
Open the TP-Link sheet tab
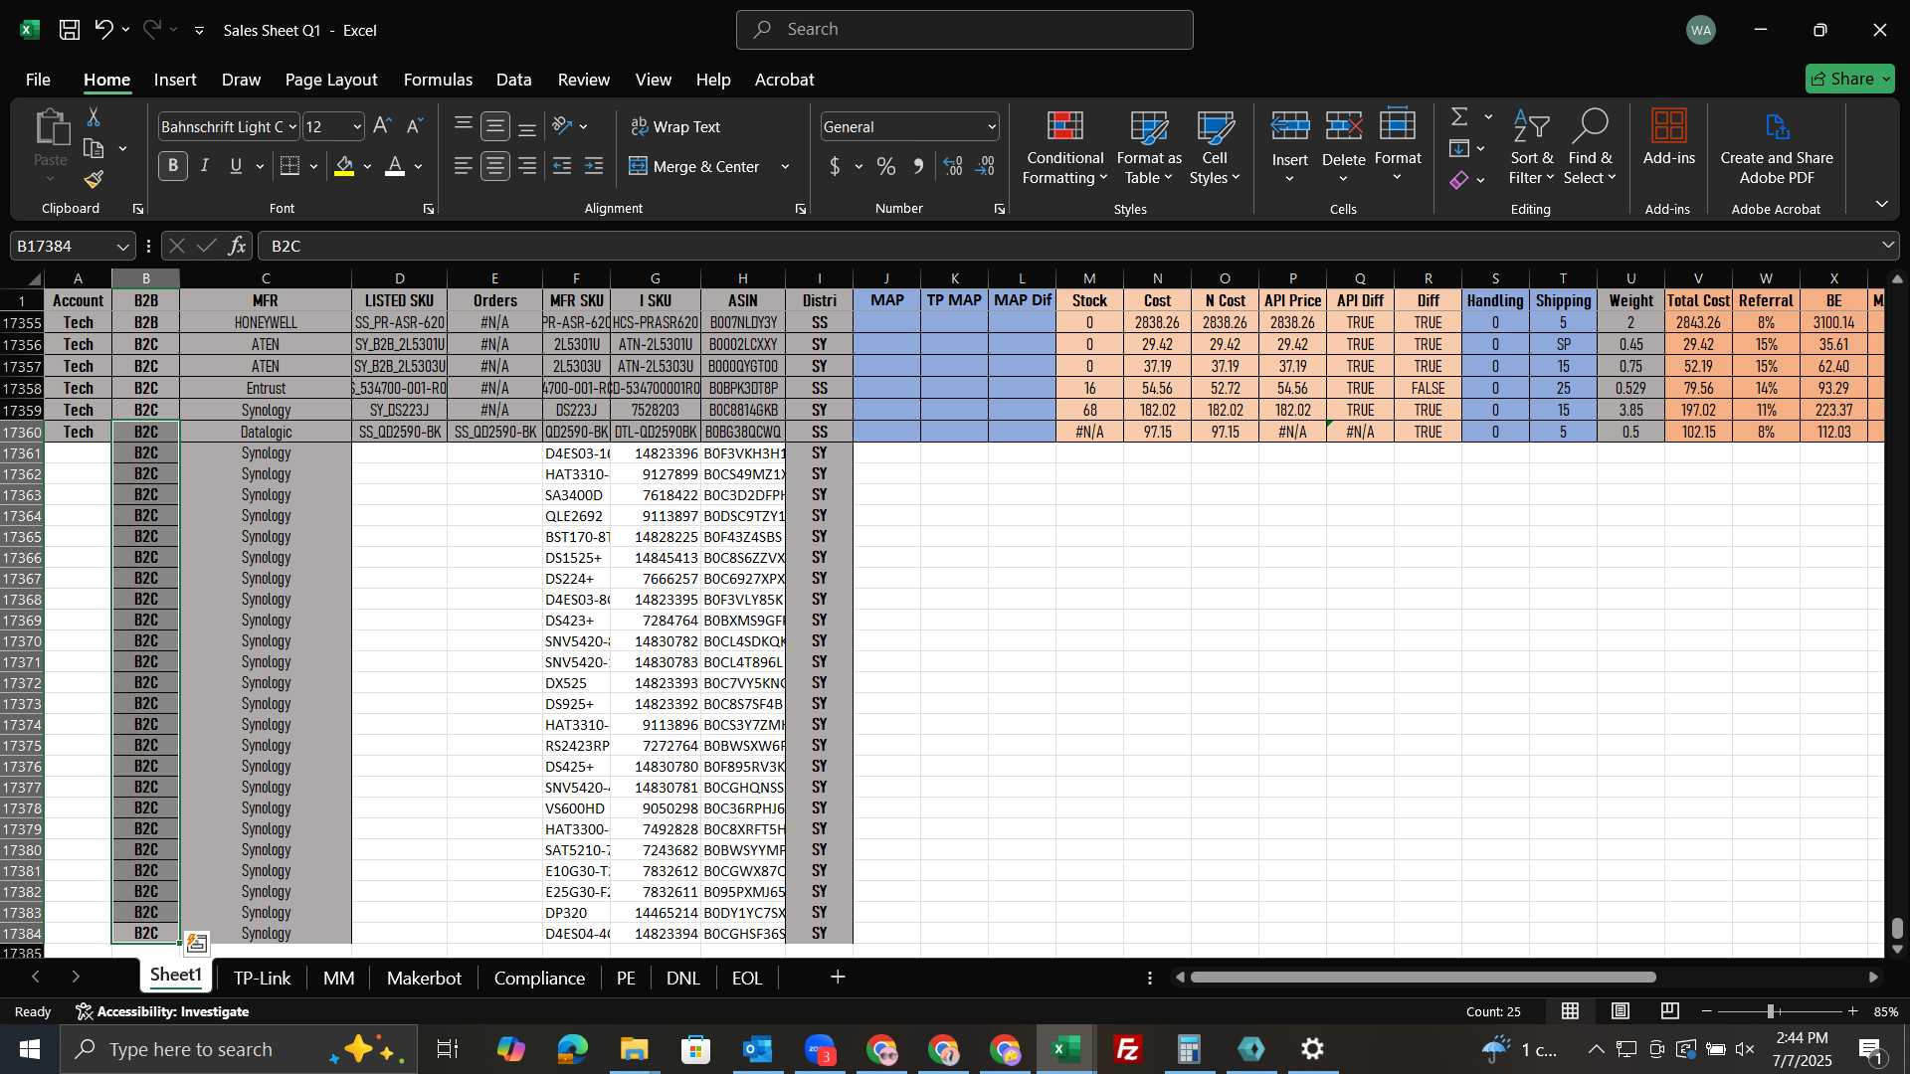tap(263, 979)
